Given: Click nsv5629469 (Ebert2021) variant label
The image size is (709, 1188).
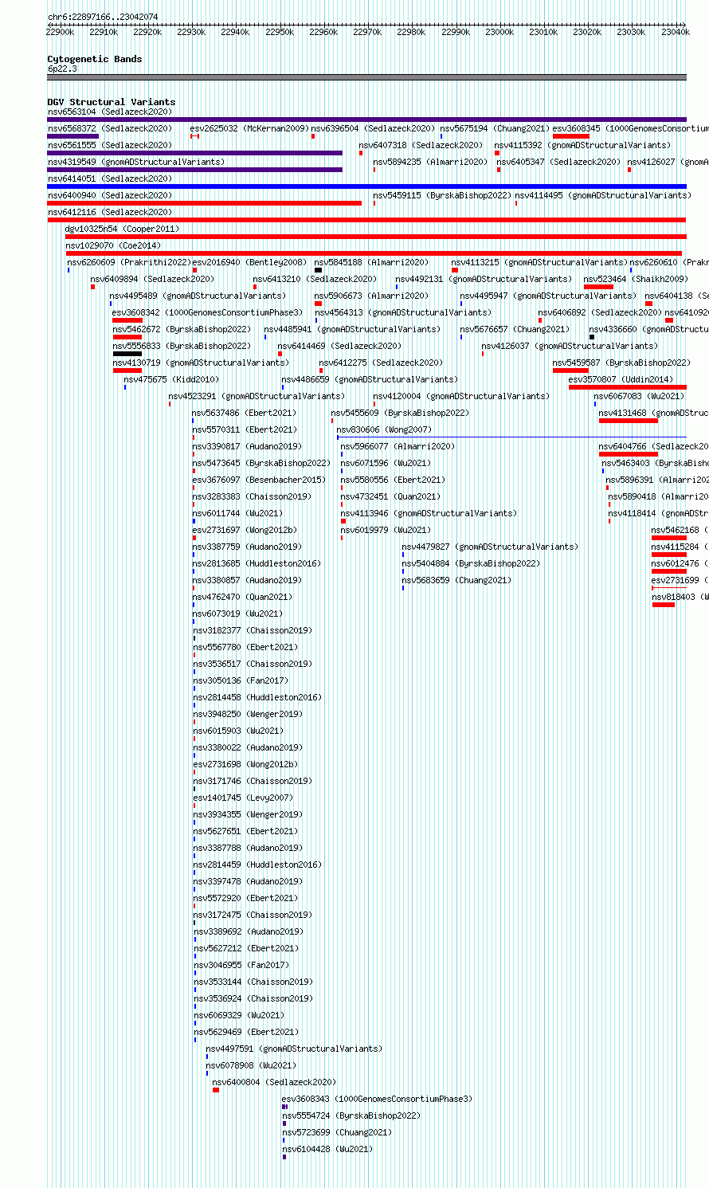Looking at the screenshot, I should (247, 1032).
